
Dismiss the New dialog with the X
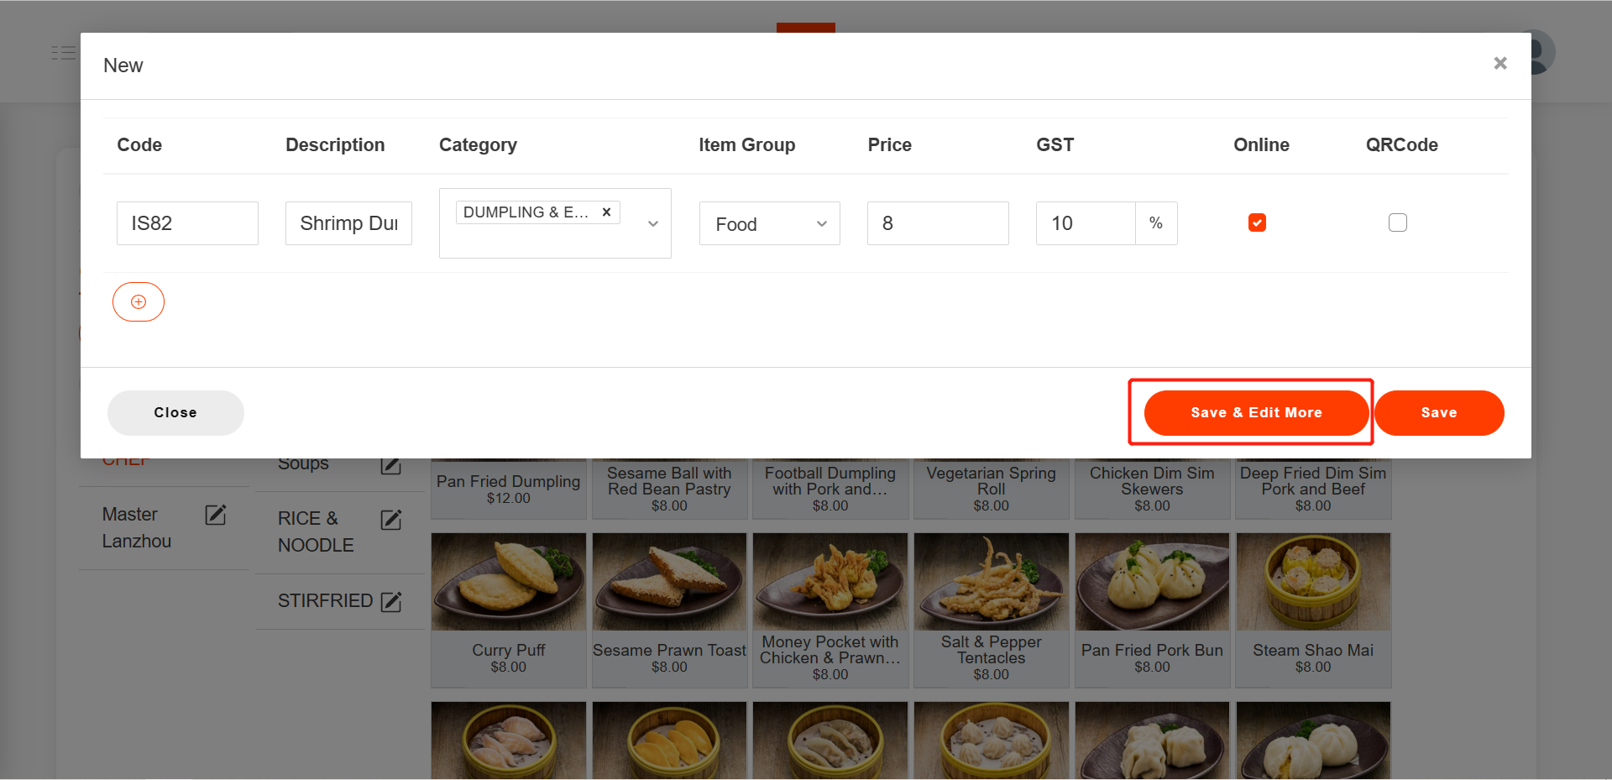click(x=1500, y=63)
